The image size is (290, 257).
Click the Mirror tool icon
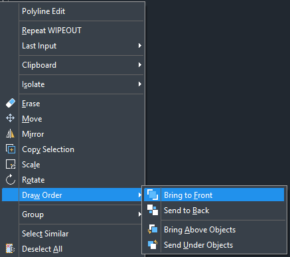(x=10, y=133)
